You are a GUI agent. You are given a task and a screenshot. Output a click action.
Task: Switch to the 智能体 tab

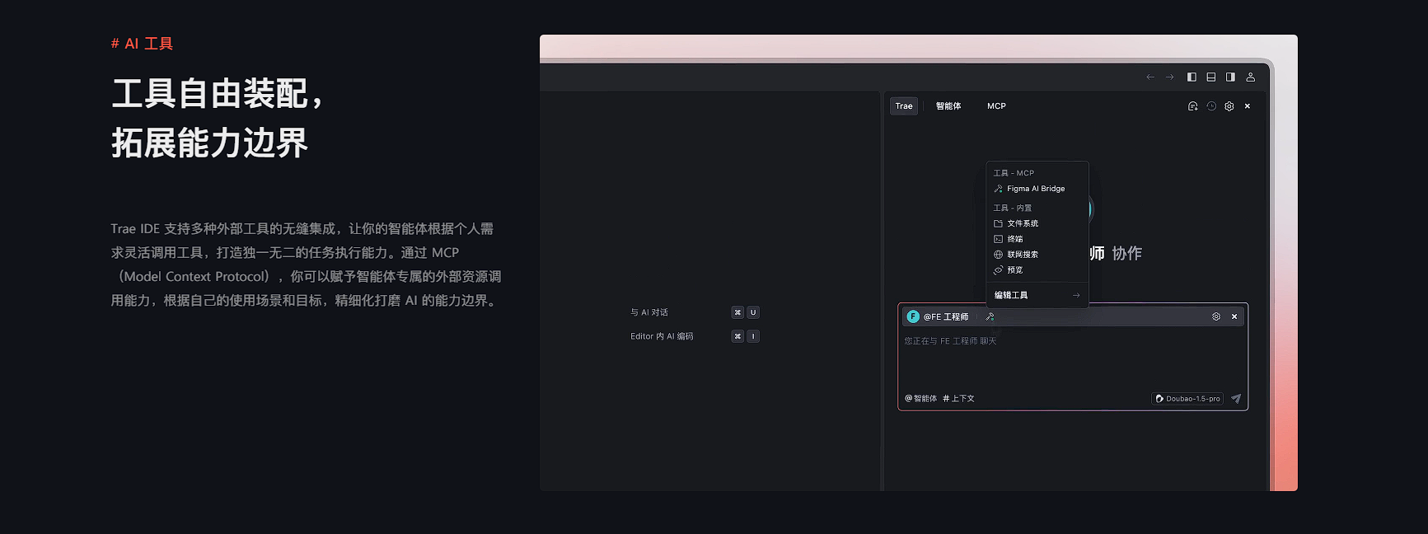[948, 106]
